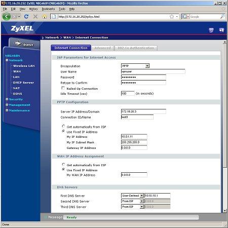Open the Tools menu

62,9
